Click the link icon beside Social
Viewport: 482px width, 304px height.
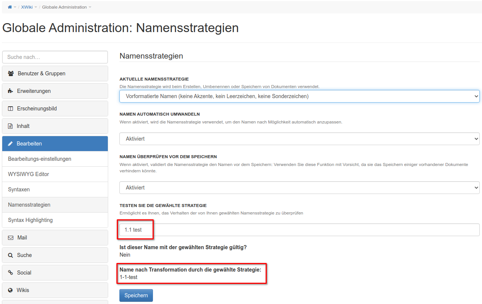coord(10,273)
